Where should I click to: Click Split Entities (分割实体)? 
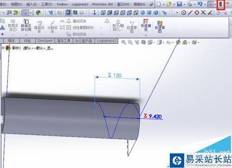pos(52,27)
